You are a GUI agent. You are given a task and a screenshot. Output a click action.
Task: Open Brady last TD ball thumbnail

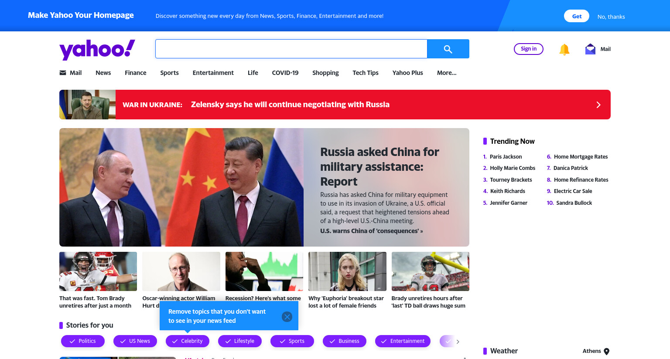pos(431,271)
